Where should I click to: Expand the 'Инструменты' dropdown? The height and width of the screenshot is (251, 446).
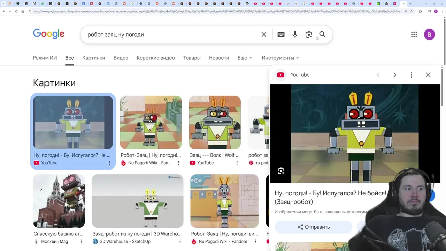pyautogui.click(x=280, y=58)
